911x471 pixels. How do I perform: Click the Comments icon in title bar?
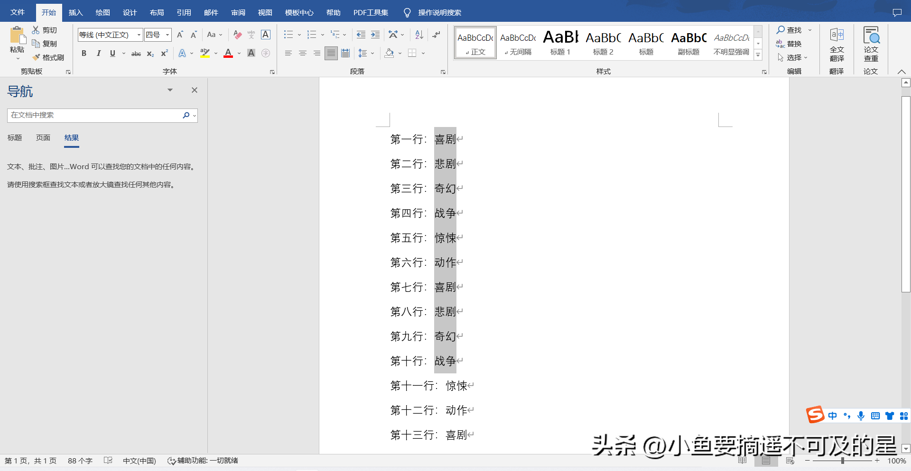pos(897,13)
